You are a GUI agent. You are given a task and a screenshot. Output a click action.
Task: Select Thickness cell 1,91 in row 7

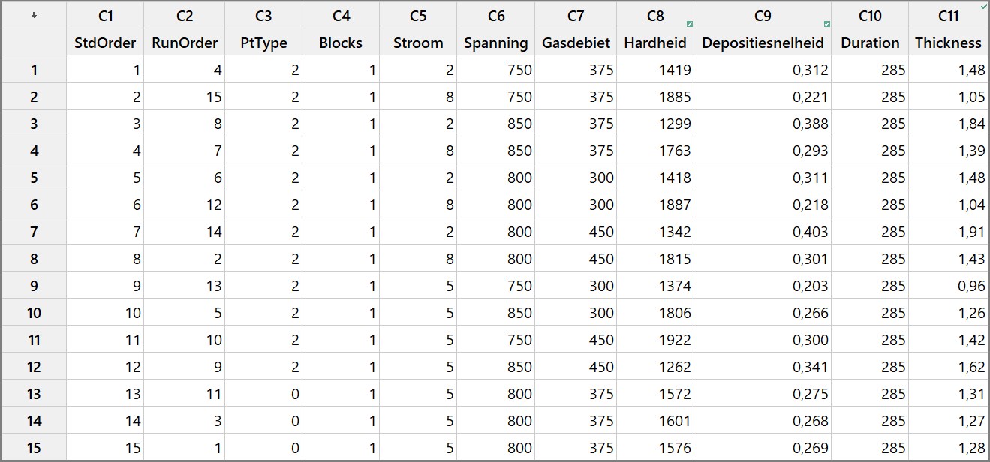coord(948,232)
